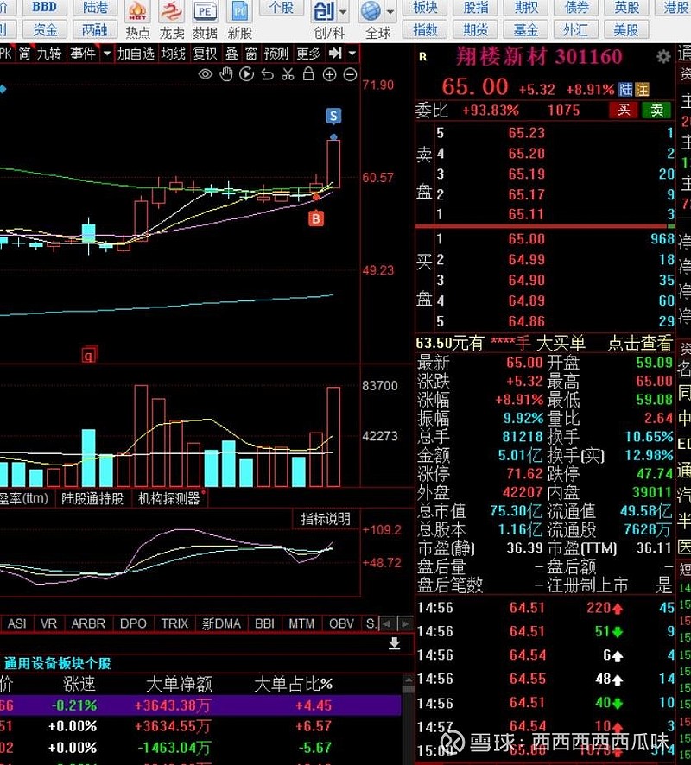Toggle the 简 simple mode button
The height and width of the screenshot is (765, 691).
24,54
